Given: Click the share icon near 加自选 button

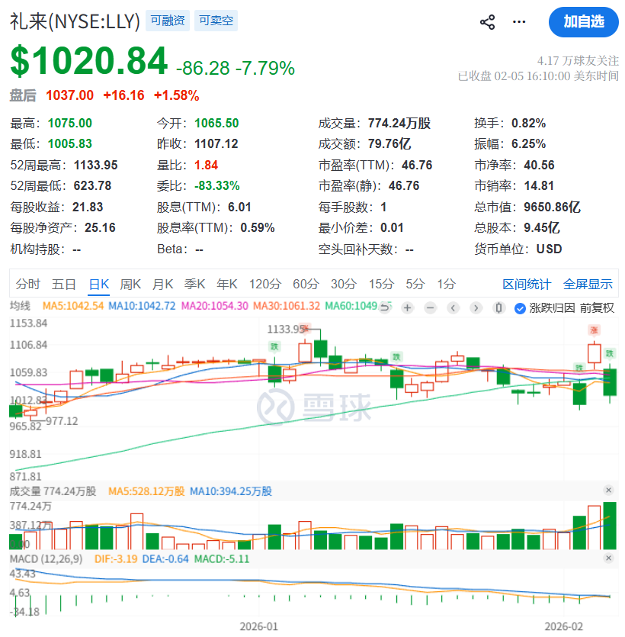Looking at the screenshot, I should pos(487,22).
